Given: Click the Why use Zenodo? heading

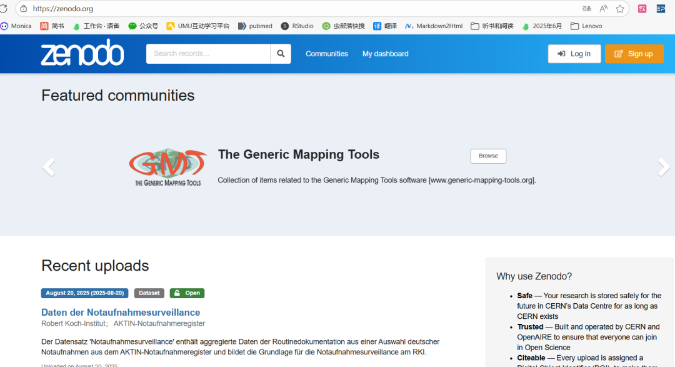Looking at the screenshot, I should tap(534, 276).
